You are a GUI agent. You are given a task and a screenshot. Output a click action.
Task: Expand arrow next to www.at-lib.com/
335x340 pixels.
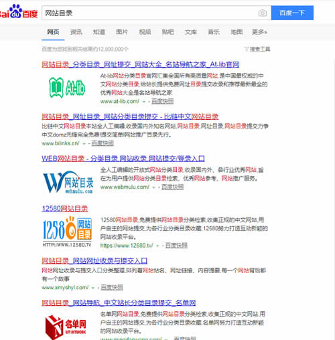click(144, 102)
